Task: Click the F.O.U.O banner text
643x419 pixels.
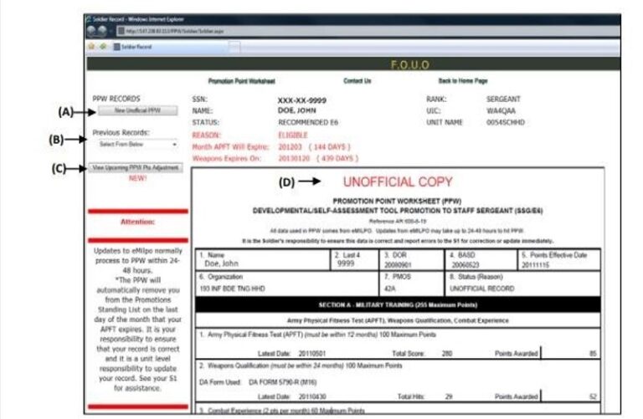Action: [x=409, y=64]
